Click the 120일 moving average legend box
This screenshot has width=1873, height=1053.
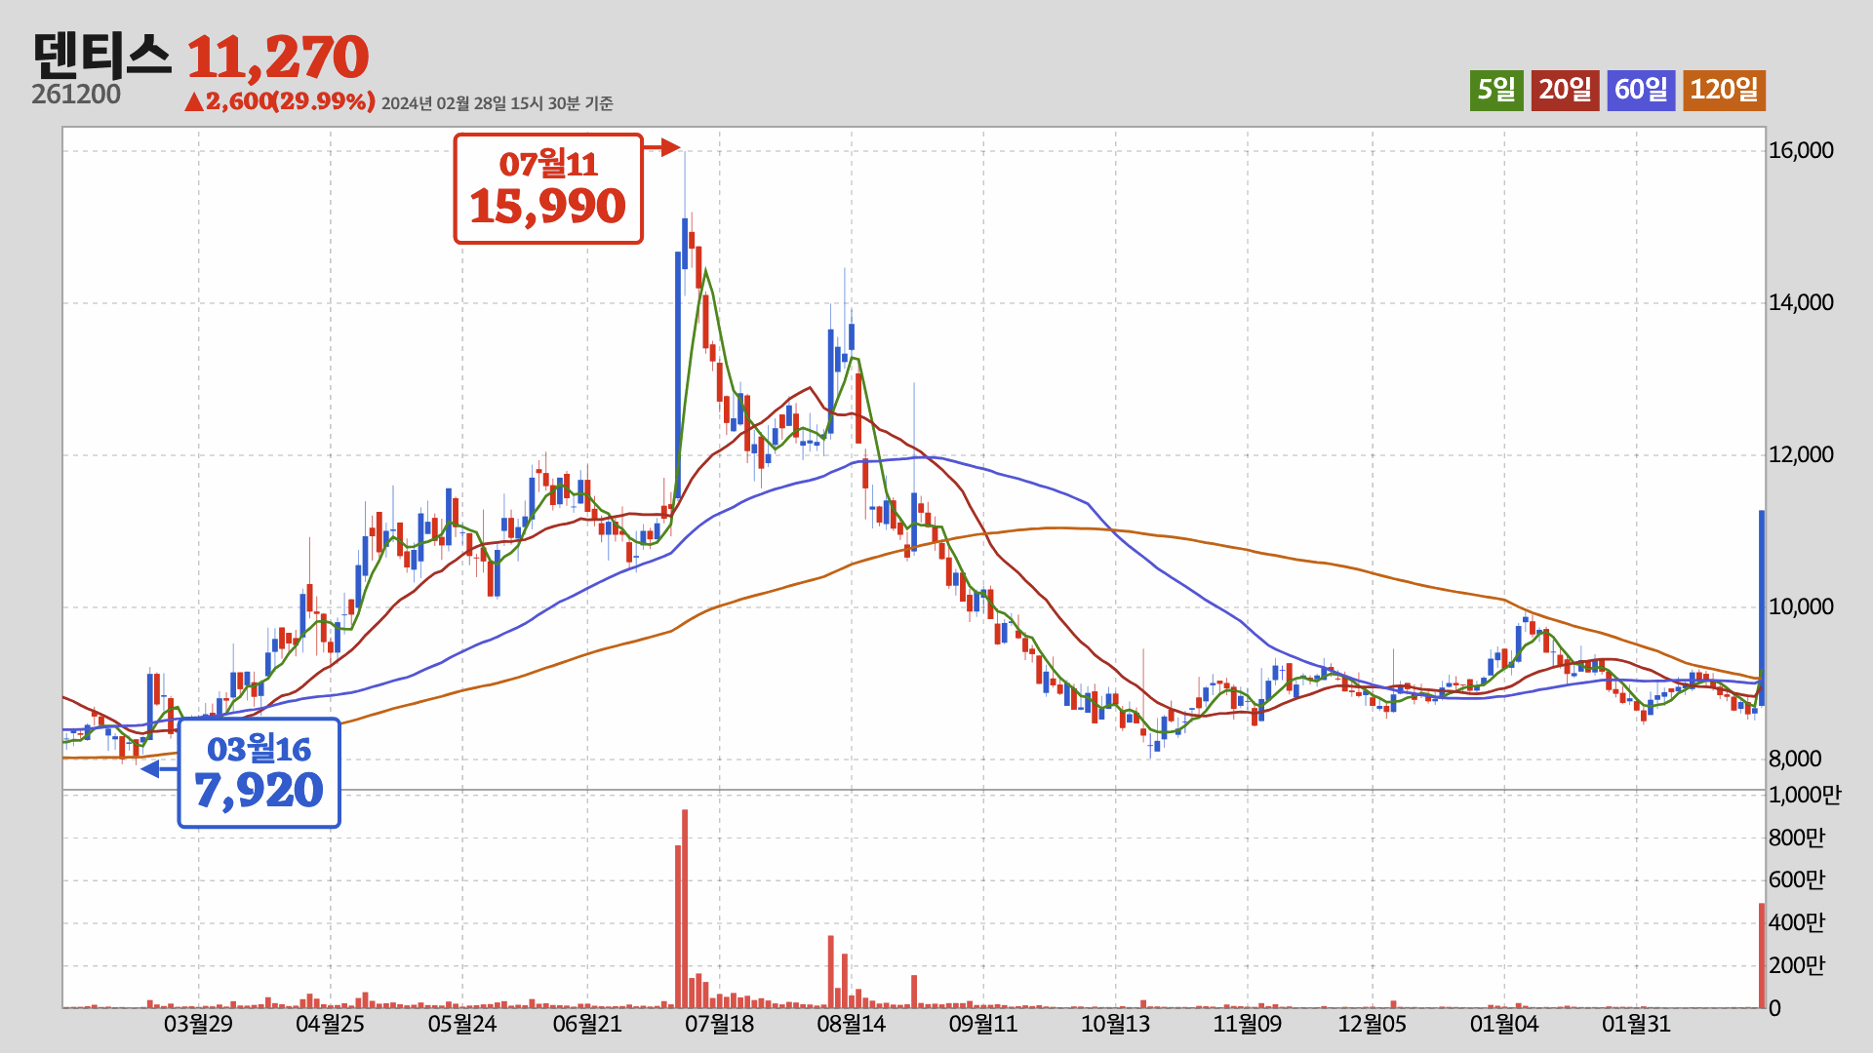(1724, 91)
